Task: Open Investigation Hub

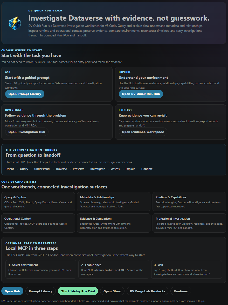Action: (x=27, y=132)
